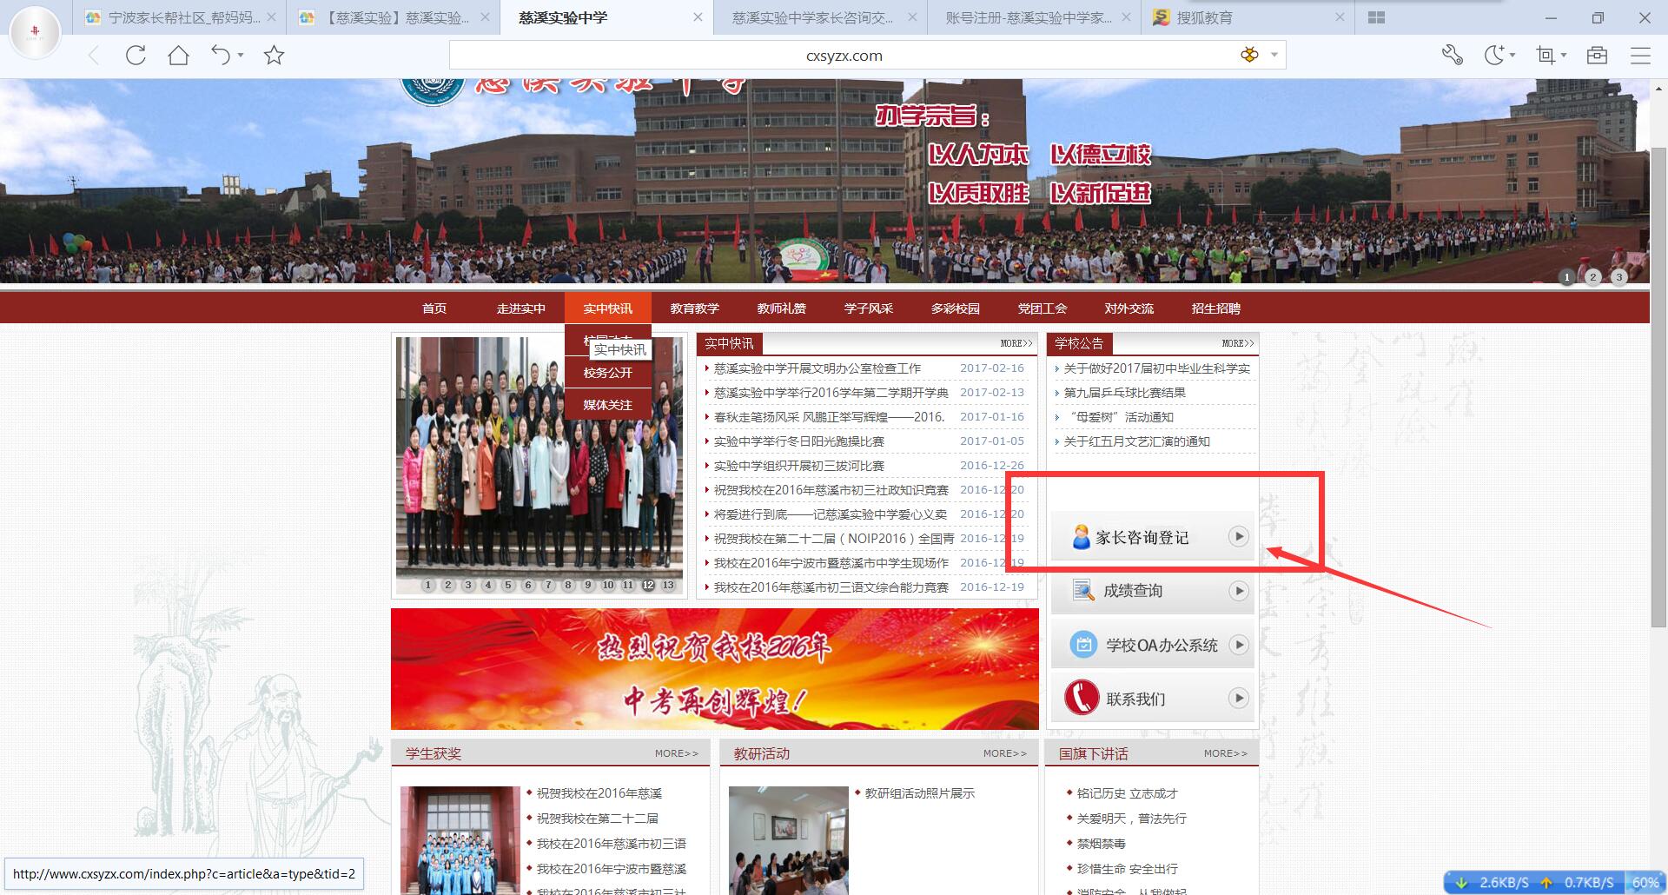
Task: Open the wrench tools icon
Action: coord(1452,56)
